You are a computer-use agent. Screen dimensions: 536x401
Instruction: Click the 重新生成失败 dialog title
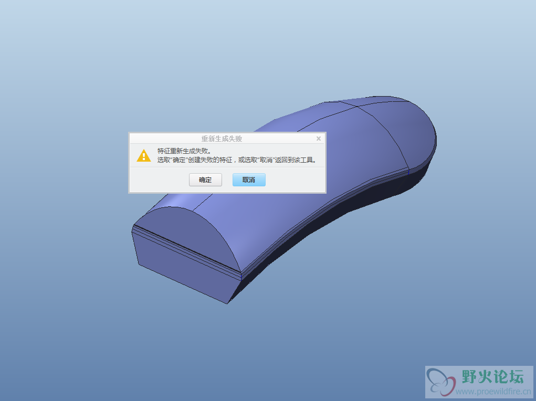[x=222, y=139]
